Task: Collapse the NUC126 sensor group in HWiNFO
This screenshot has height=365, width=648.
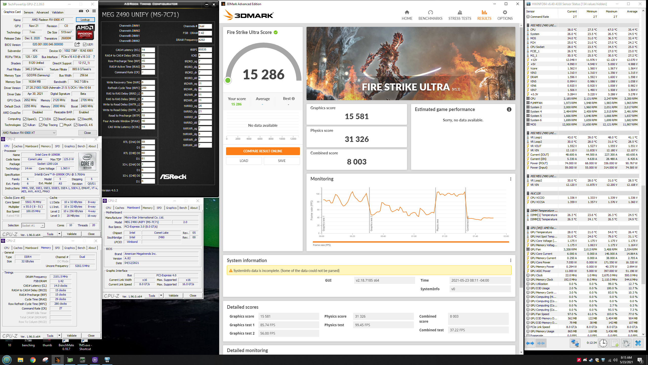Action: pos(528,193)
